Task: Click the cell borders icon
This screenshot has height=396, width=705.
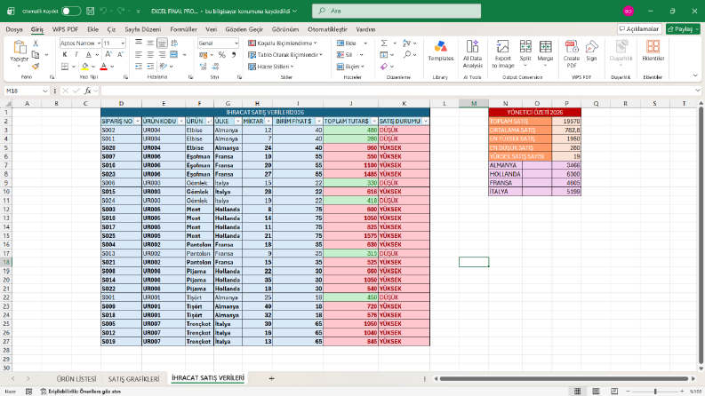Action: click(65, 67)
